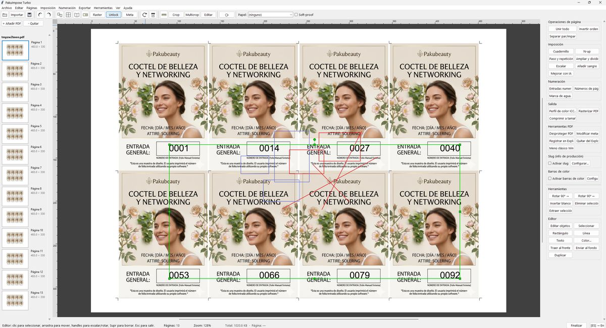Click the Rectángulo editor button

[x=560, y=233]
